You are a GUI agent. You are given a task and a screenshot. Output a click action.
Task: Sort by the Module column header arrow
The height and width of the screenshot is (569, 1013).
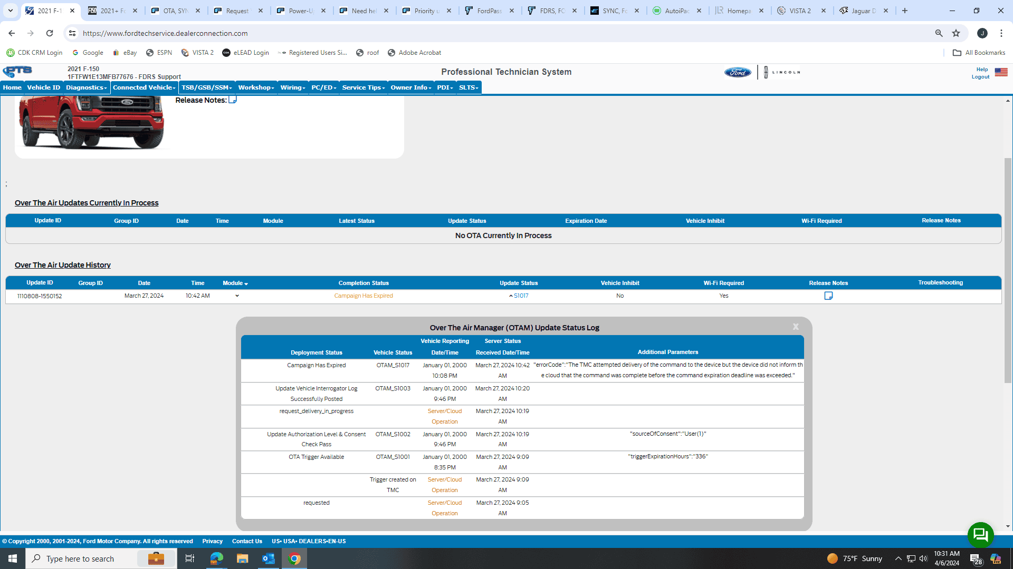click(246, 284)
